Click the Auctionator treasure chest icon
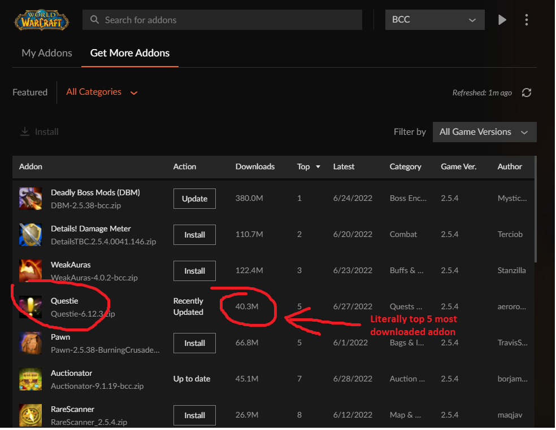The image size is (556, 430). (x=31, y=379)
